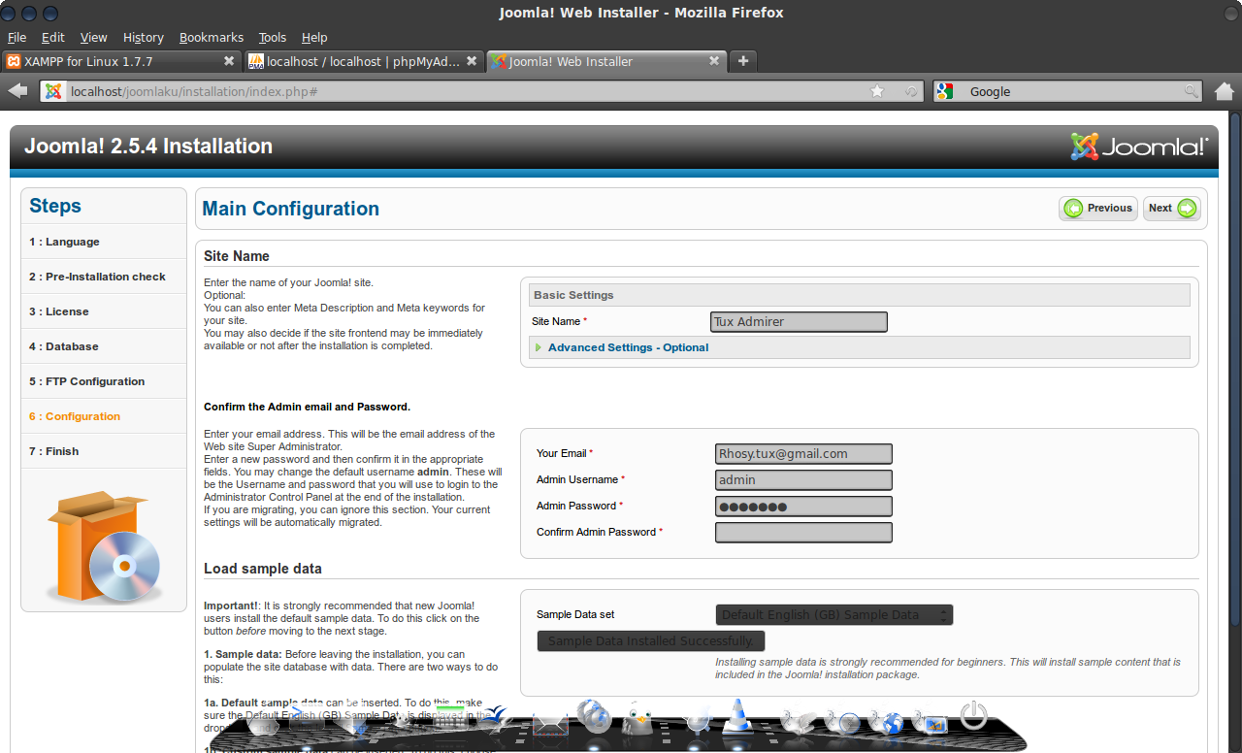Click step "7 : Finish"
The height and width of the screenshot is (753, 1242).
tap(54, 451)
